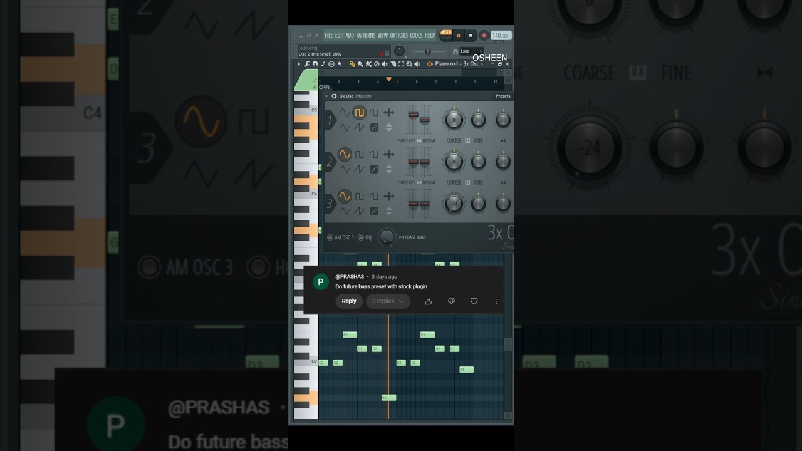The height and width of the screenshot is (451, 802).
Task: Pause playback in the transport bar
Action: [459, 36]
